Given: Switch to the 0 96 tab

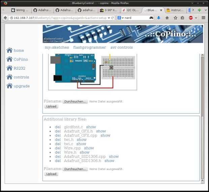Looking at the screenshot, I should (x=109, y=10).
